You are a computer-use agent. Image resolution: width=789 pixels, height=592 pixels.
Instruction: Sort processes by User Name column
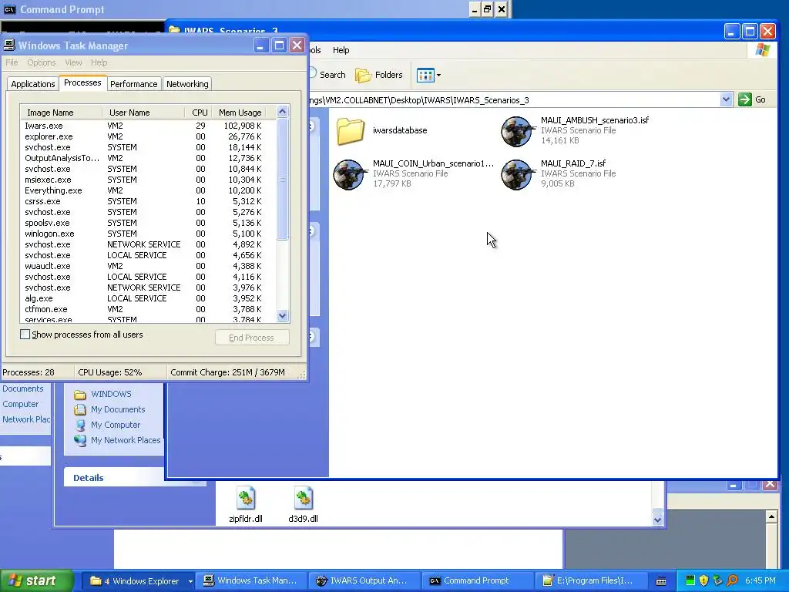[x=143, y=113]
